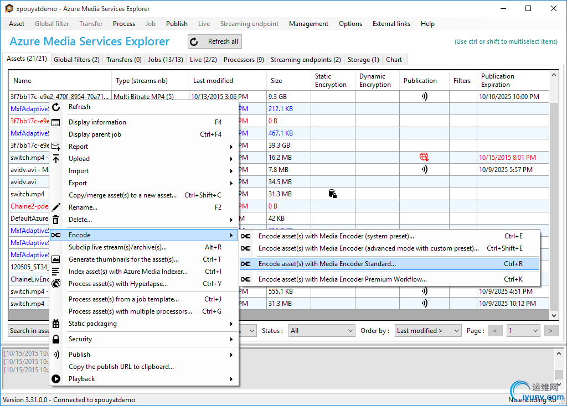Image resolution: width=567 pixels, height=406 pixels.
Task: Expand the Report submenu arrow
Action: (231, 147)
